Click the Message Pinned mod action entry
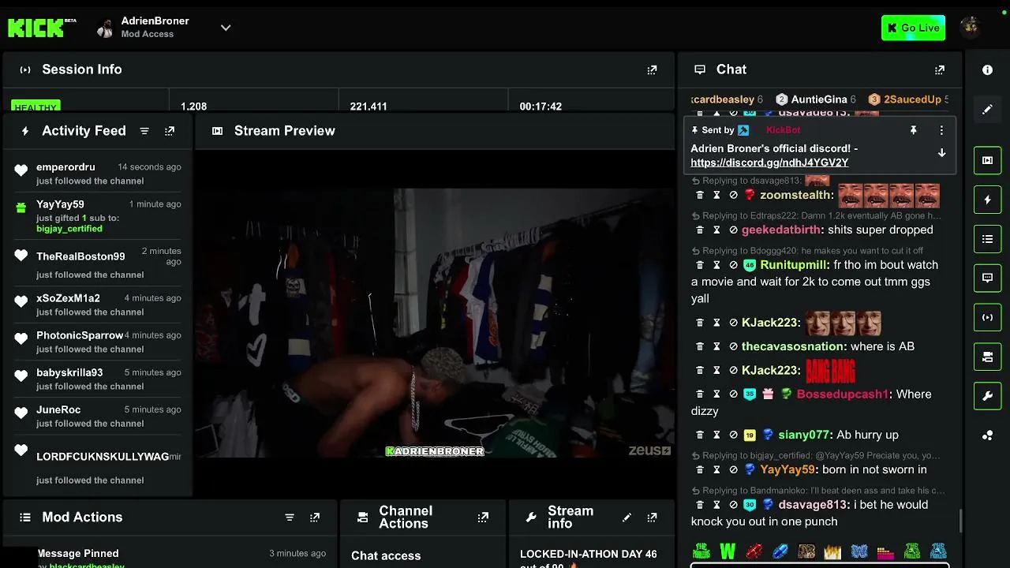The image size is (1010, 568). [x=181, y=558]
